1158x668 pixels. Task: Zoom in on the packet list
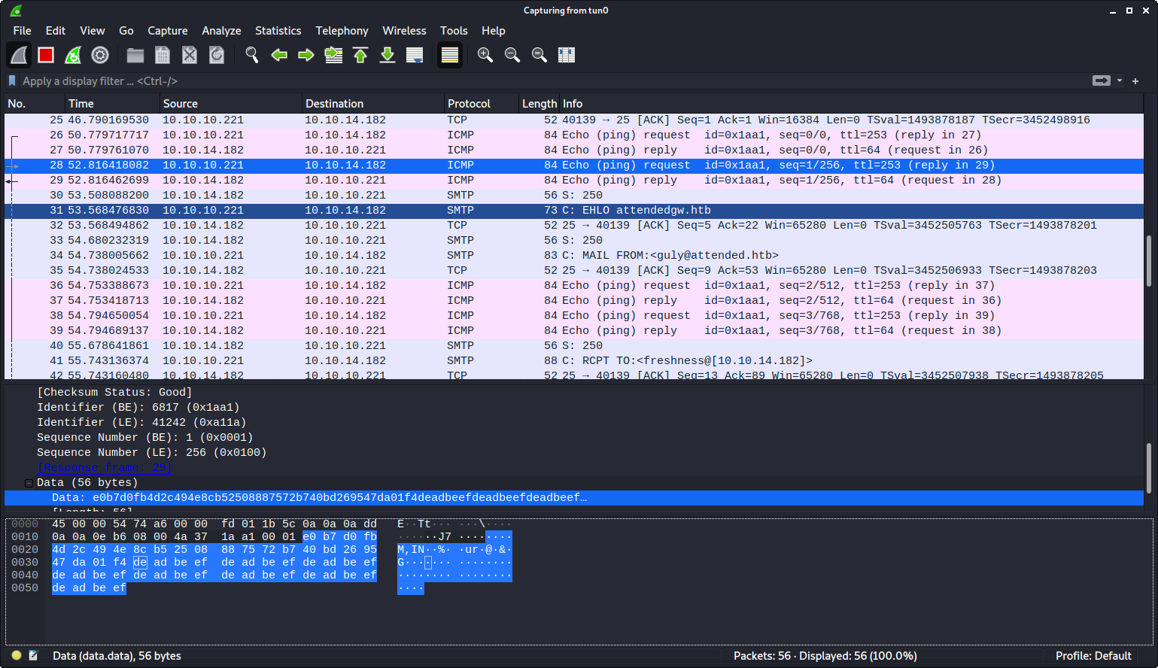coord(485,54)
